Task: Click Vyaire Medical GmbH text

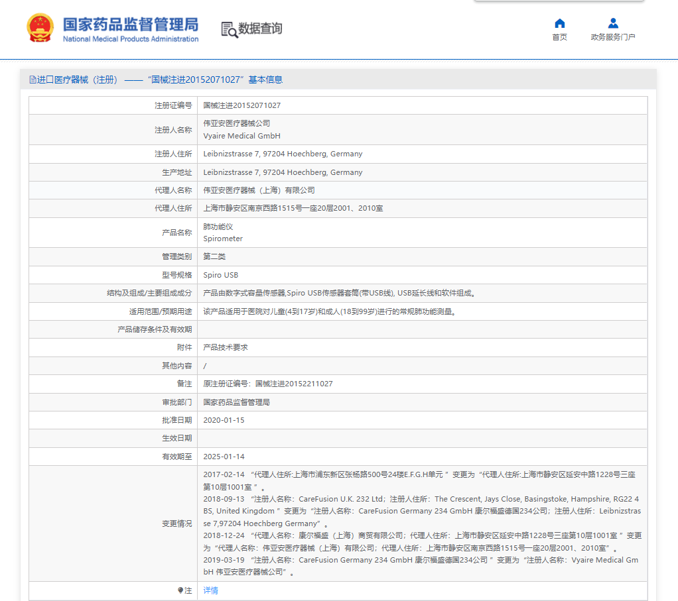Action: tap(241, 136)
